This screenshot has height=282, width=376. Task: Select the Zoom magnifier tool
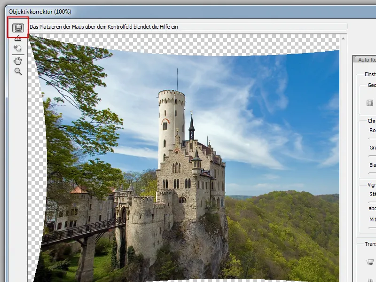pos(18,71)
